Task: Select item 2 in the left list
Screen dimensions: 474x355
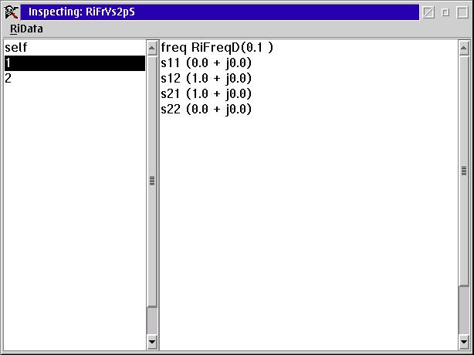Action: click(75, 79)
